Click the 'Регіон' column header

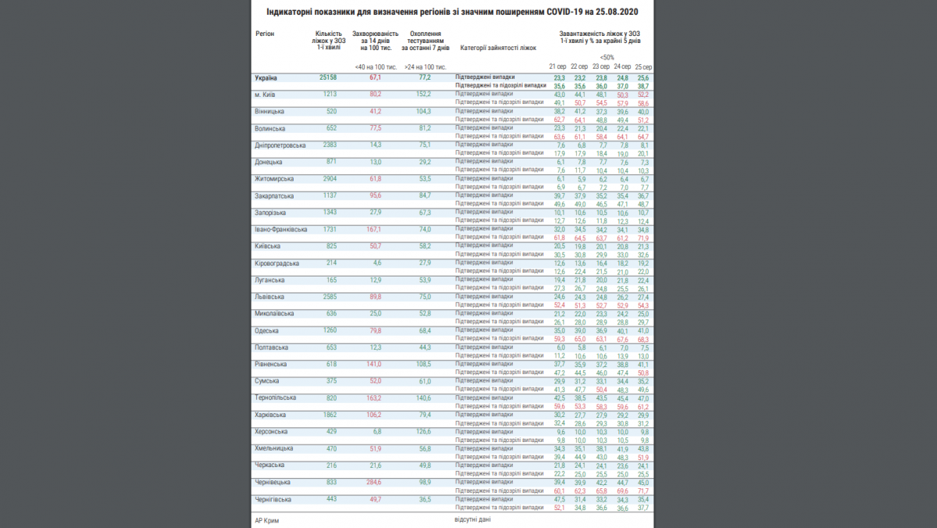tap(265, 34)
